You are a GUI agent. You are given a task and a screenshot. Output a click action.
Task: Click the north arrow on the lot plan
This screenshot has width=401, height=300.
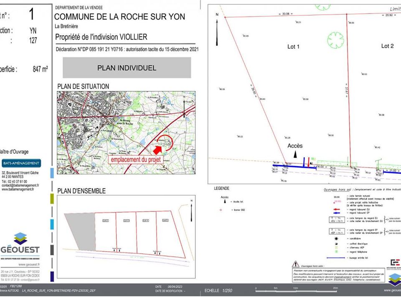[x=217, y=30]
